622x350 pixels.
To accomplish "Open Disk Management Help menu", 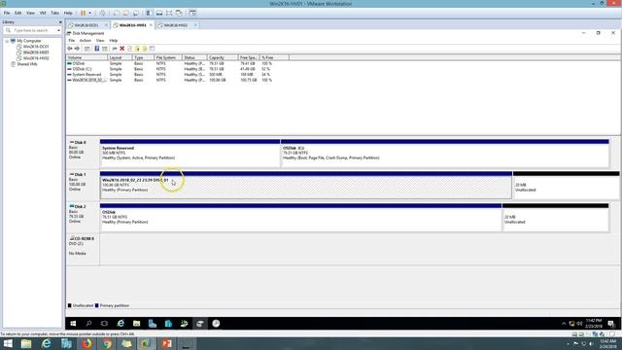I will pos(114,41).
